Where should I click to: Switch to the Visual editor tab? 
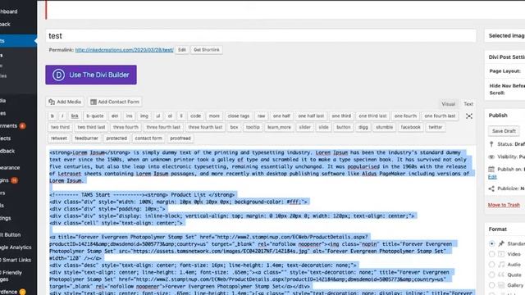pos(449,104)
